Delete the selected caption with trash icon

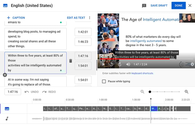coord(71,61)
